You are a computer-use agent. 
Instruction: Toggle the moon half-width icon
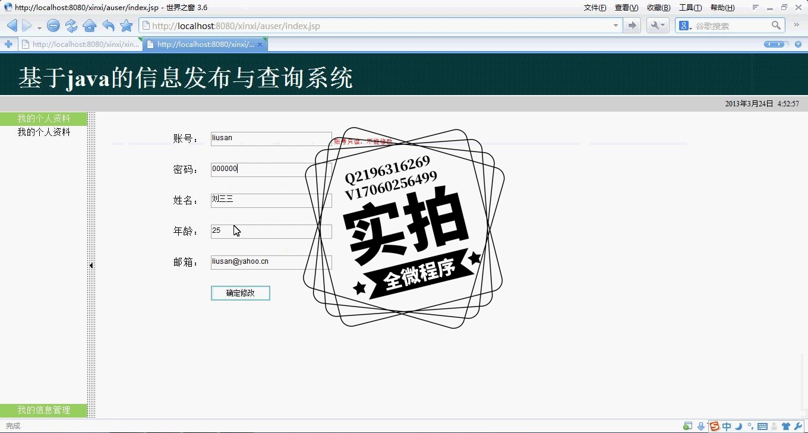[x=738, y=426]
